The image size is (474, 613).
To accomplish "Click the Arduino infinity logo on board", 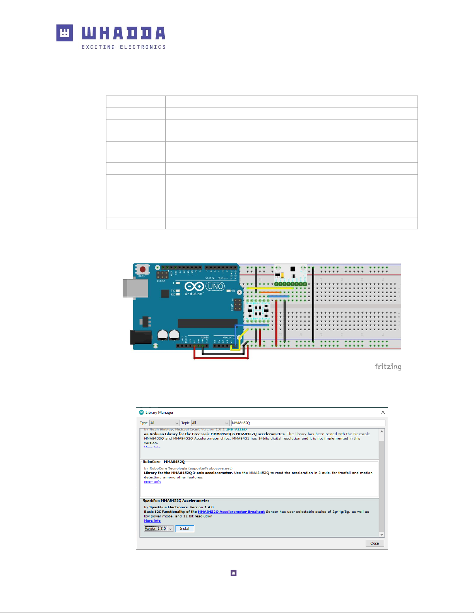I will coord(194,287).
